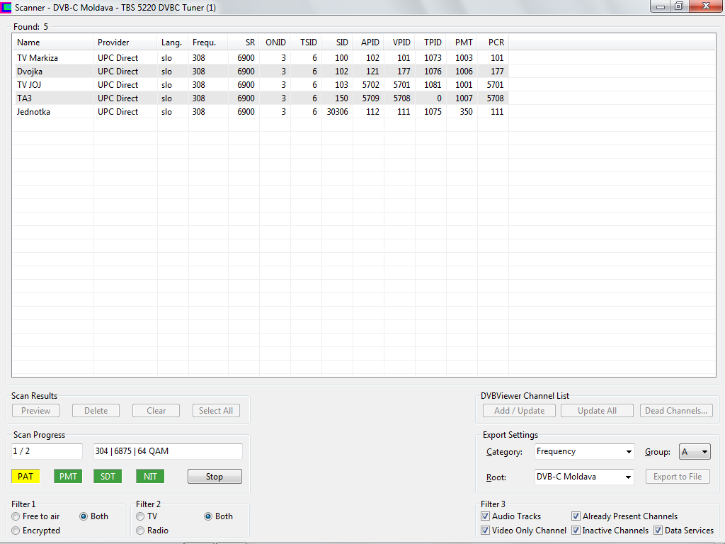This screenshot has width=725, height=544.
Task: Sort by the VPID column header
Action: (399, 42)
